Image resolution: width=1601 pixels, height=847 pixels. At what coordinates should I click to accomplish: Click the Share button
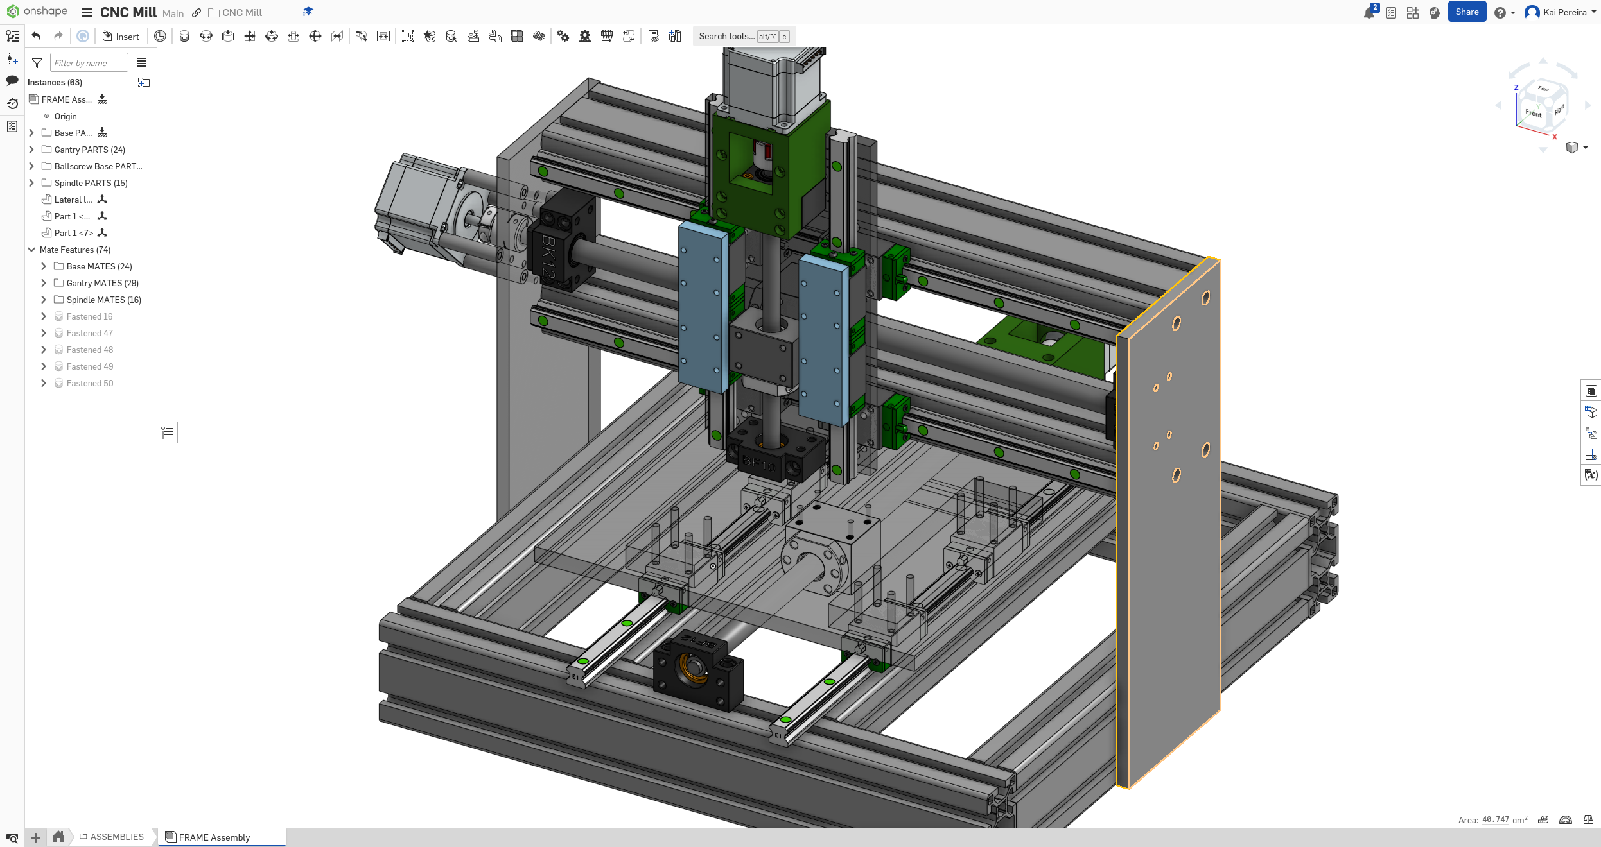pos(1466,12)
